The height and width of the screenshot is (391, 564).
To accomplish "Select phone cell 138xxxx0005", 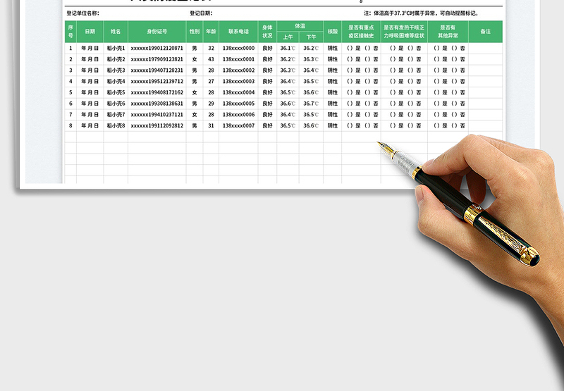I will click(238, 104).
